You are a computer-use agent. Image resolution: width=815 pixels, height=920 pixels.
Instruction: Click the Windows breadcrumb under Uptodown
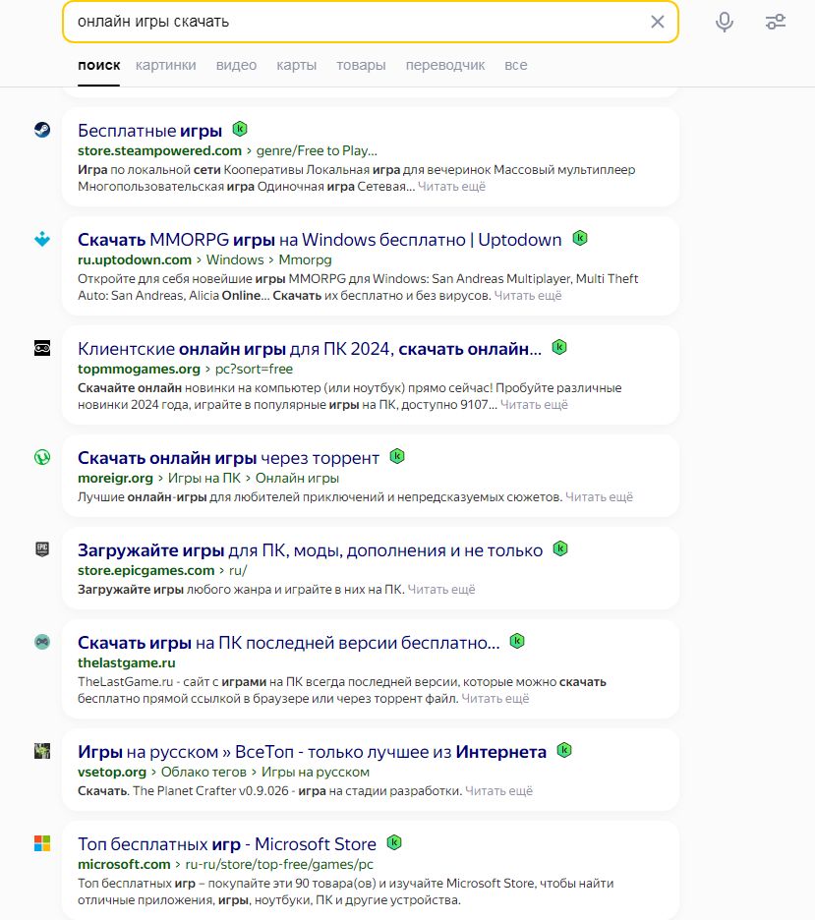click(235, 259)
